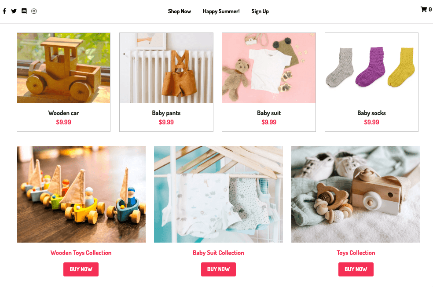433x287 pixels.
Task: Select the Baby socks product name
Action: click(x=371, y=113)
